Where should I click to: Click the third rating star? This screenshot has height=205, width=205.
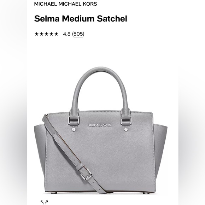click(46, 34)
